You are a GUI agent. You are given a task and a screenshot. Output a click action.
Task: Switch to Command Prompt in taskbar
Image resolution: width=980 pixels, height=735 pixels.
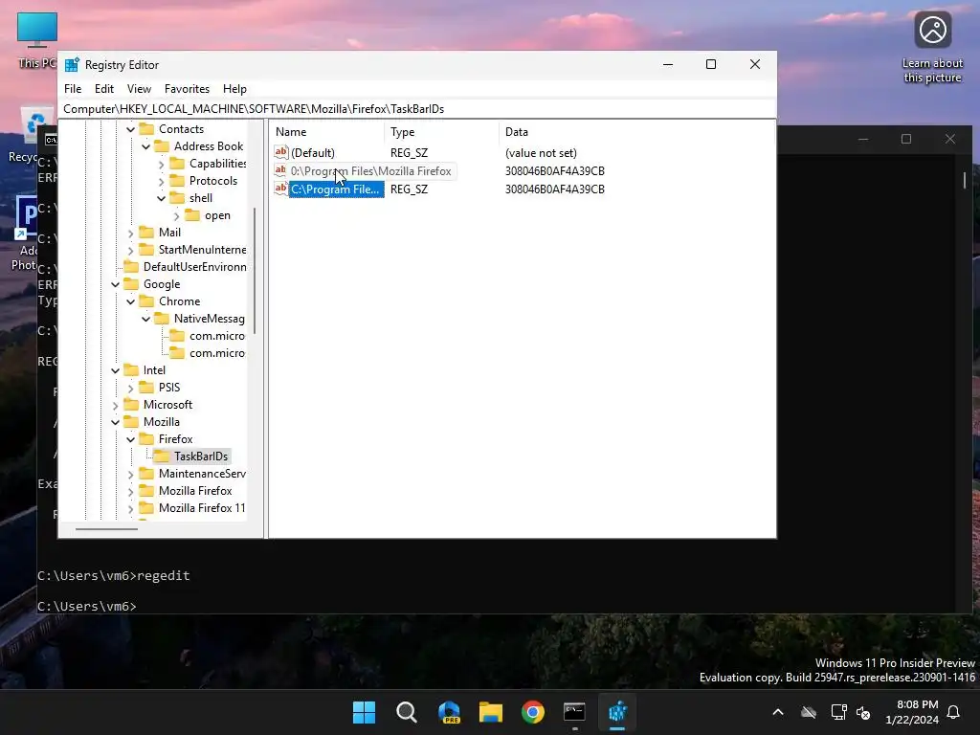574,712
